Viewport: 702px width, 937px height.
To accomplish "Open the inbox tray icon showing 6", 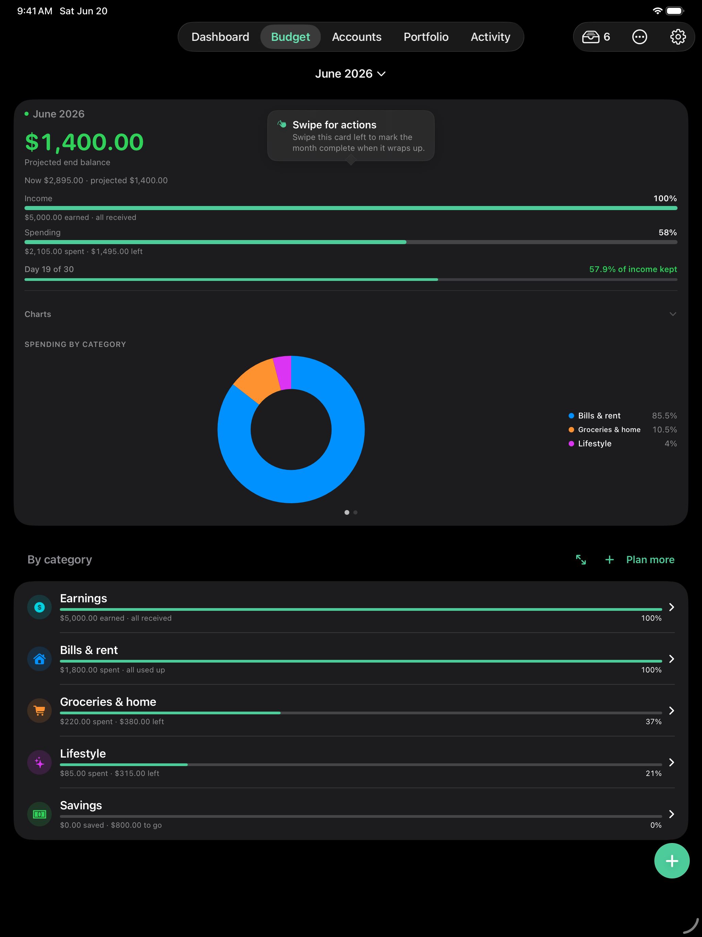I will pos(596,37).
